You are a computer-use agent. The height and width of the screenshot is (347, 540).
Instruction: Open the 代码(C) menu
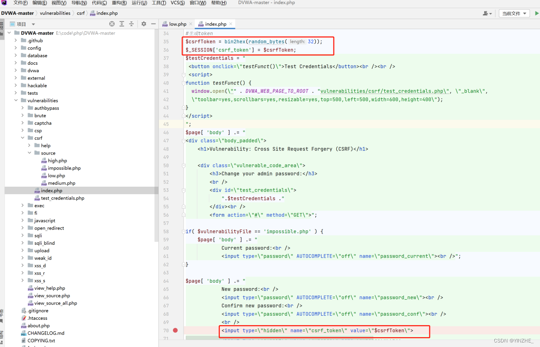point(100,3)
